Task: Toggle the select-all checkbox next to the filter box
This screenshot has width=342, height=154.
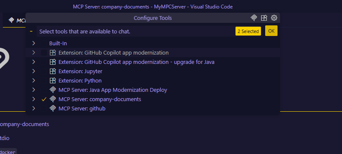Action: 31,31
